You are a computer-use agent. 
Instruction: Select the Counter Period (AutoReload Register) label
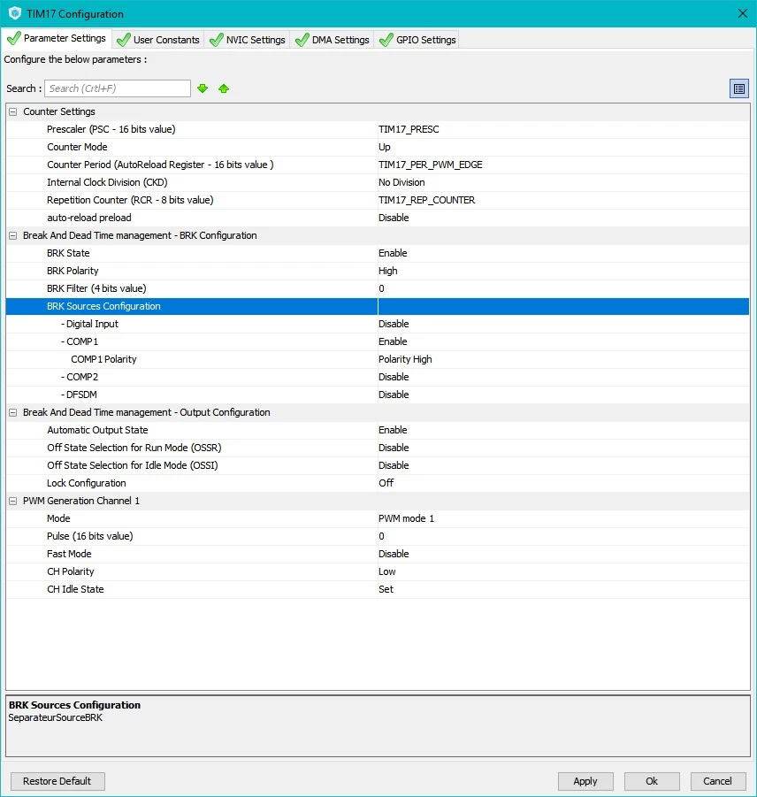click(160, 165)
